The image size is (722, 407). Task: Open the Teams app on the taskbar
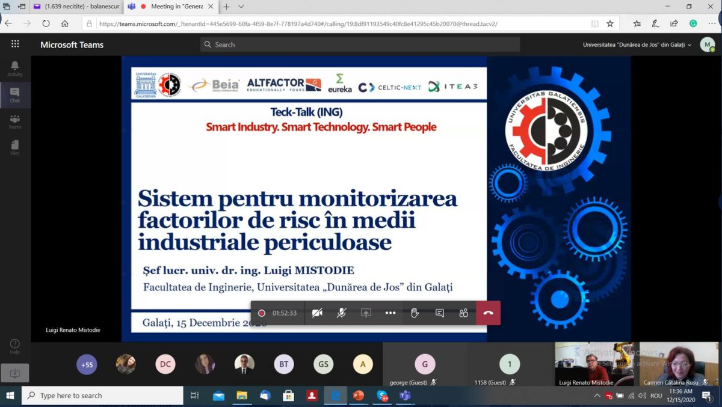405,396
